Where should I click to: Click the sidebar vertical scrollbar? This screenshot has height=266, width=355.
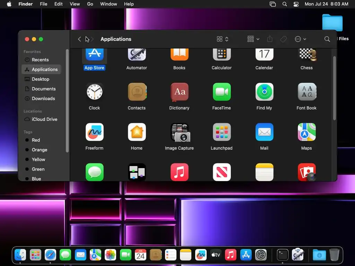[67, 101]
